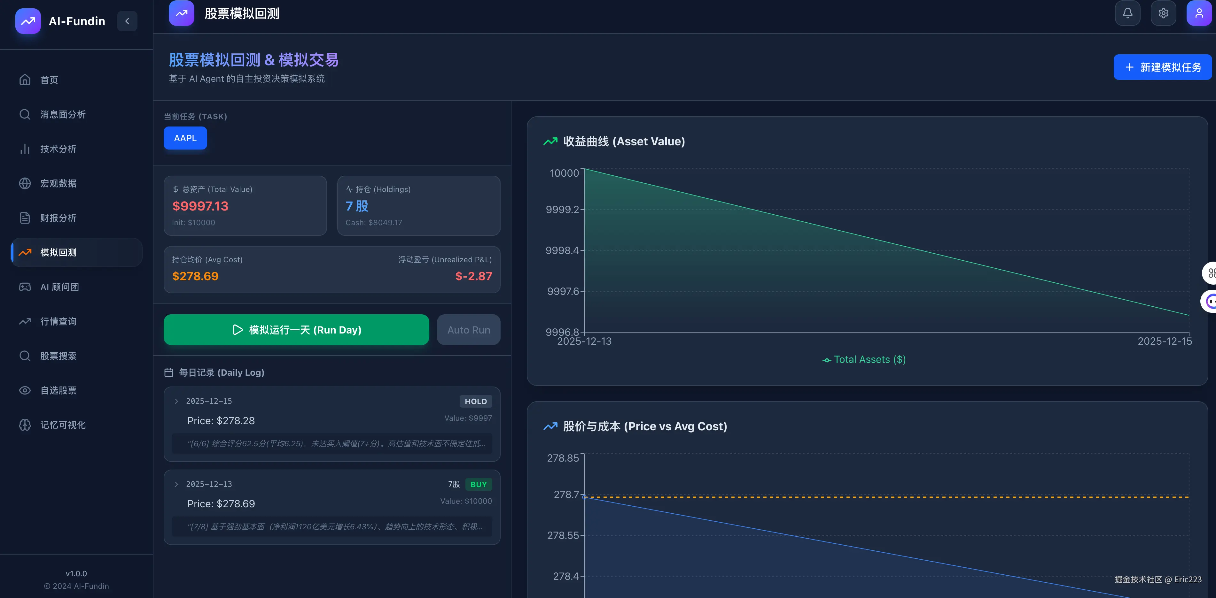Go to AI 顾问团 menu item
1216x598 pixels.
(x=59, y=287)
